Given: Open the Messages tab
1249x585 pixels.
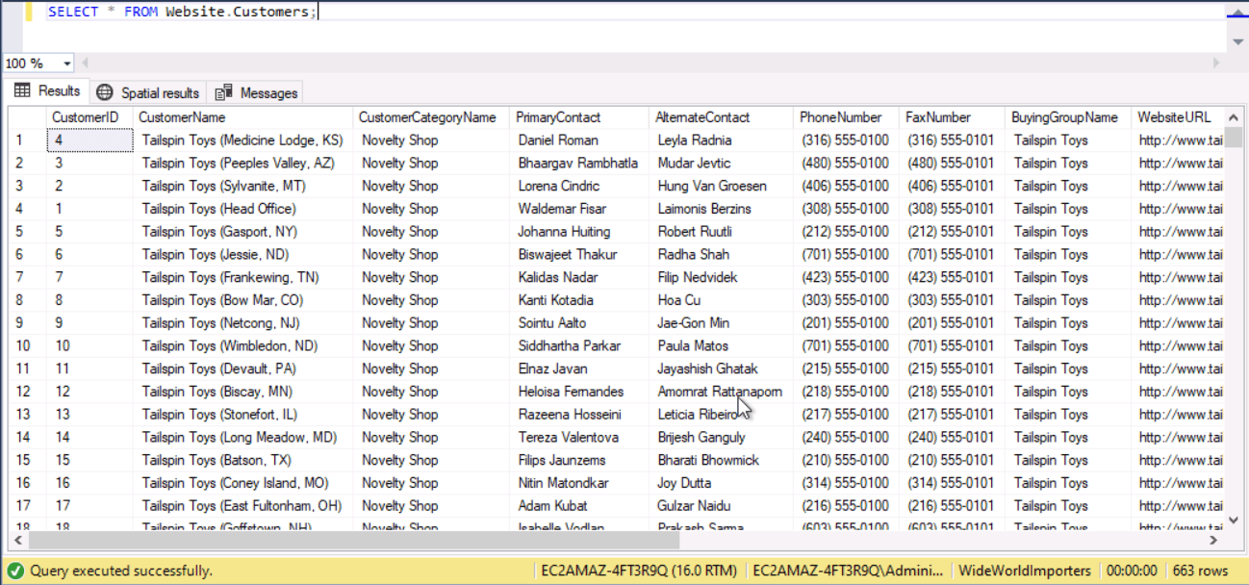Looking at the screenshot, I should pos(256,93).
